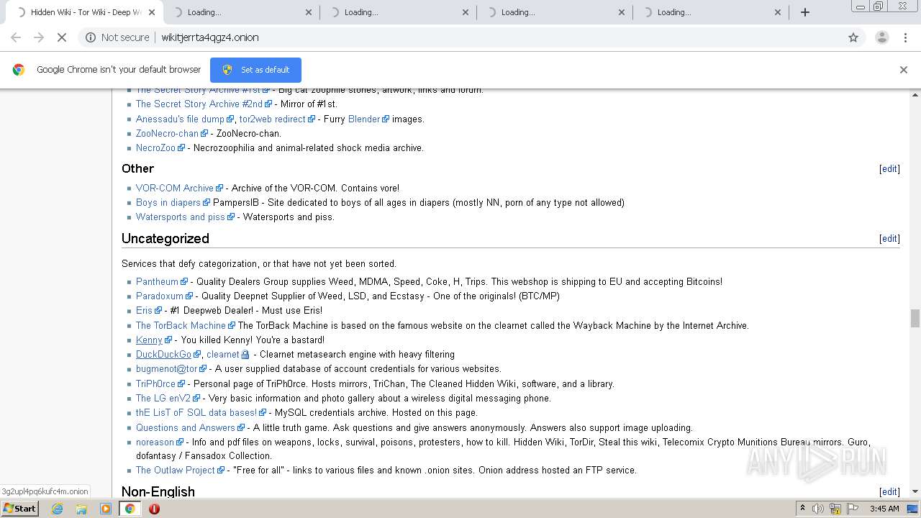
Task: Click the scrollbar up arrow
Action: tap(915, 94)
